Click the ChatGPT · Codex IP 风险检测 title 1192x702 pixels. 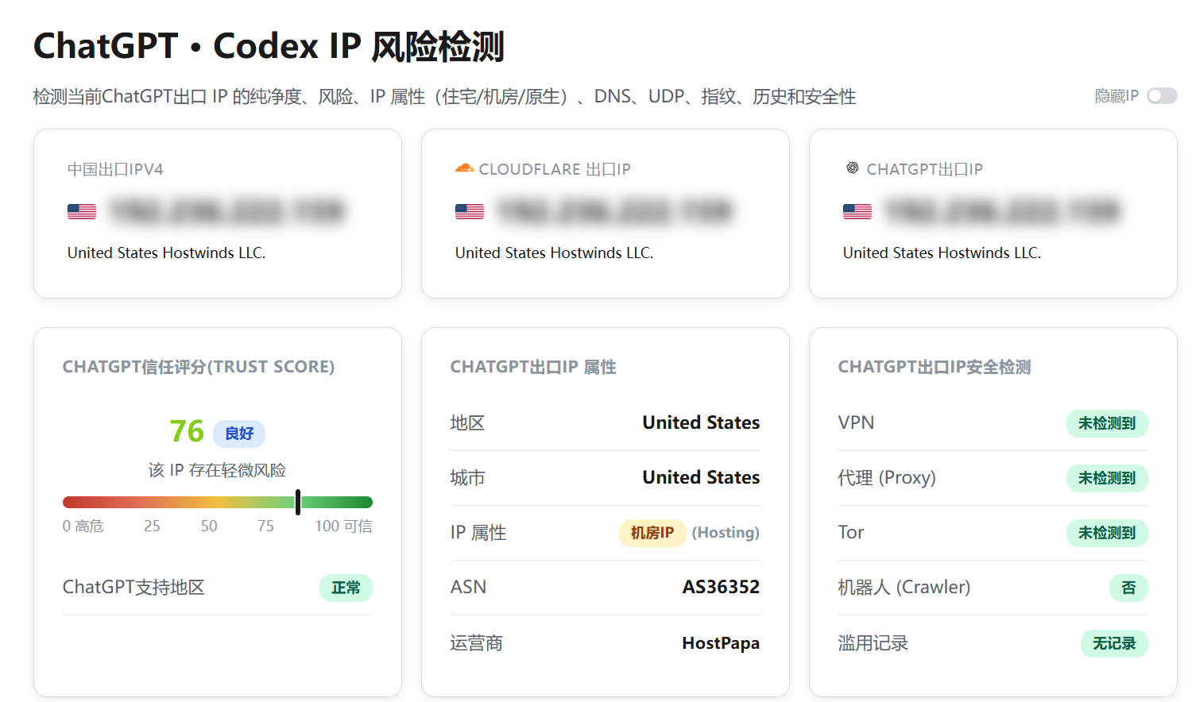tap(269, 46)
